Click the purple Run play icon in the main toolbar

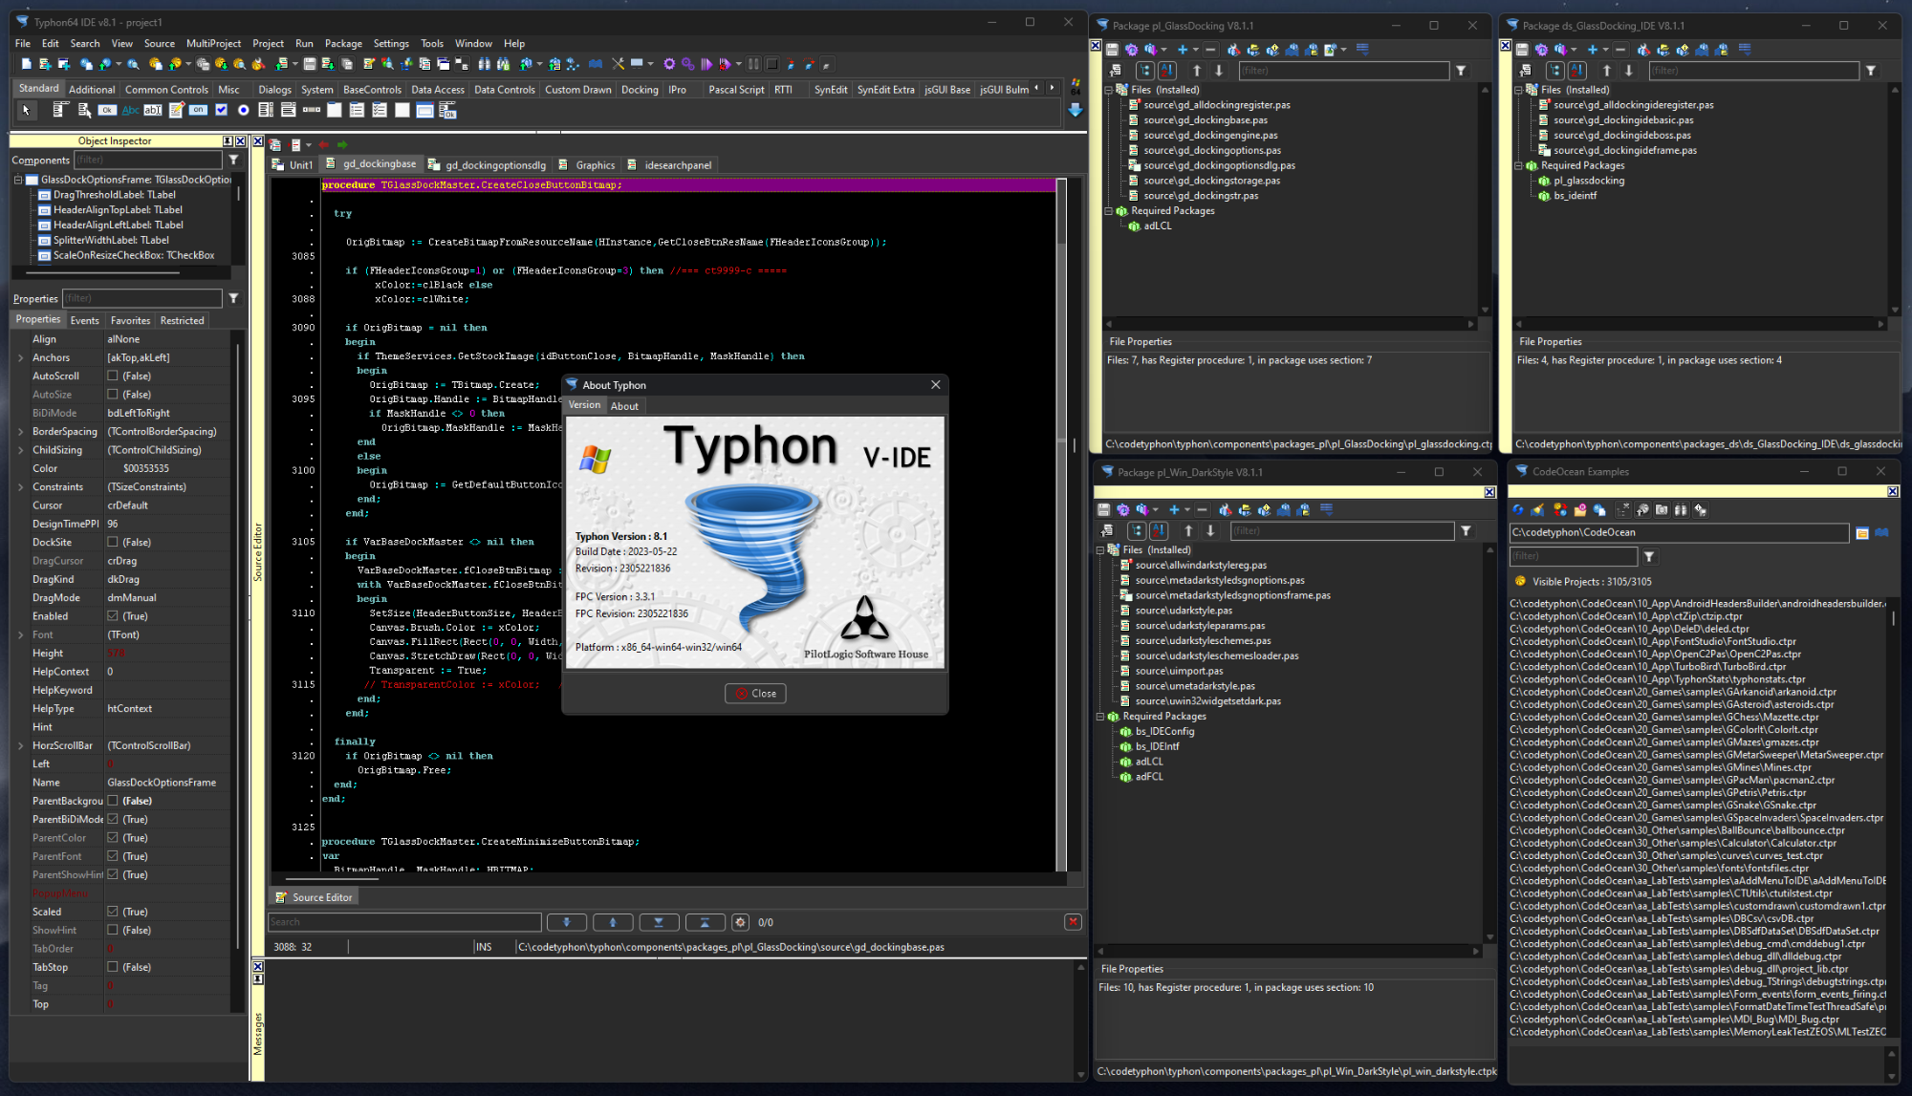click(706, 64)
